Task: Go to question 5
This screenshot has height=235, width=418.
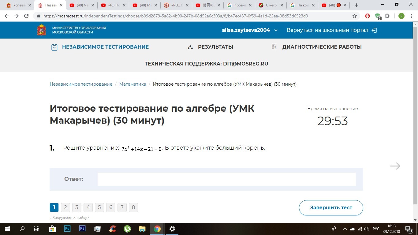Action: click(x=99, y=207)
